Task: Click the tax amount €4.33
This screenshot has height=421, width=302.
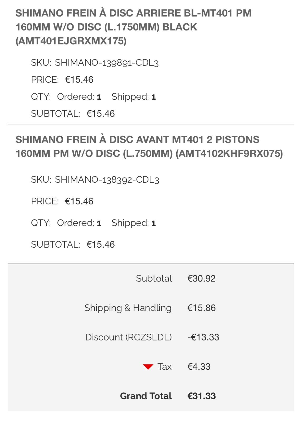Action: coord(199,367)
